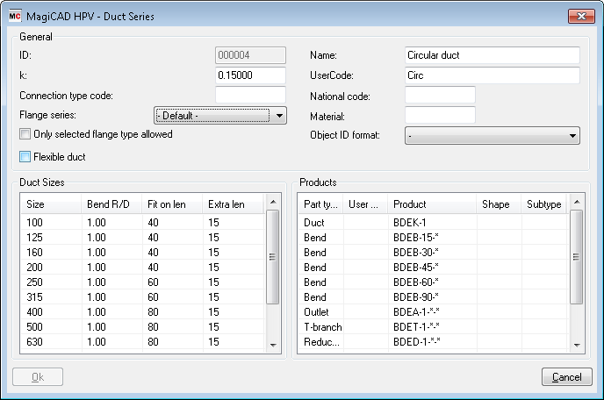The image size is (604, 400).
Task: Select the duct size 200 row
Action: [142, 268]
